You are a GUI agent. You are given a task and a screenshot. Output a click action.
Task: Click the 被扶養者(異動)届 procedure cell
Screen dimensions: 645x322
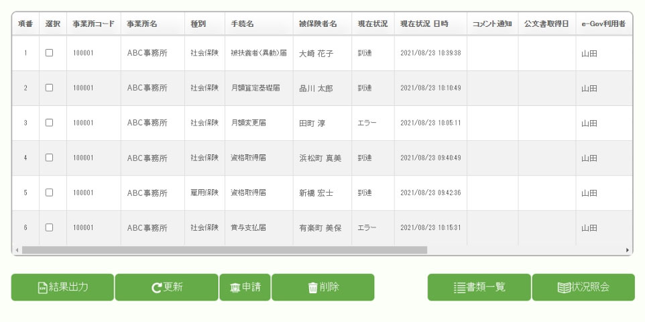[x=259, y=53]
